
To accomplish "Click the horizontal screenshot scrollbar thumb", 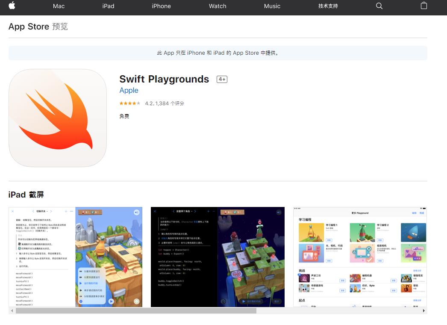I will pyautogui.click(x=136, y=311).
